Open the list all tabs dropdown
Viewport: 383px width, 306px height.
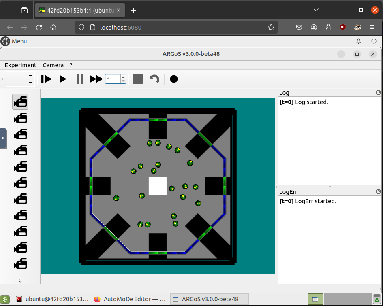click(x=316, y=10)
